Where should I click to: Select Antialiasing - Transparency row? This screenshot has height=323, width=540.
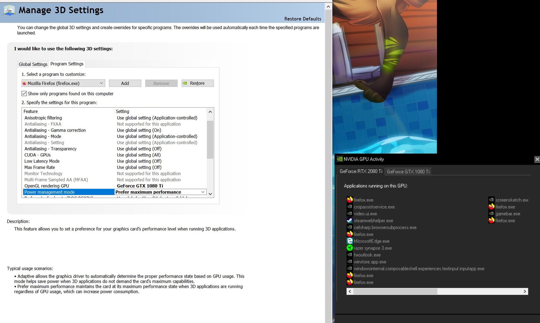point(115,149)
